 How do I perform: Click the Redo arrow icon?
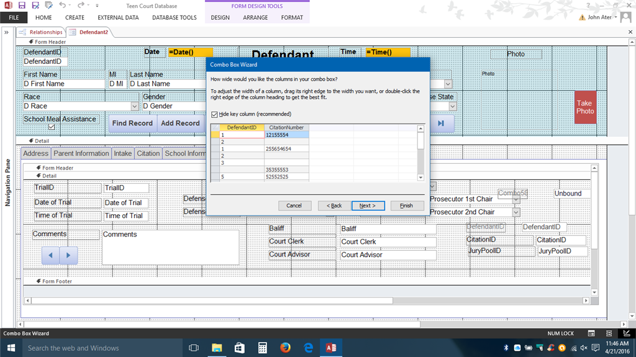click(81, 5)
